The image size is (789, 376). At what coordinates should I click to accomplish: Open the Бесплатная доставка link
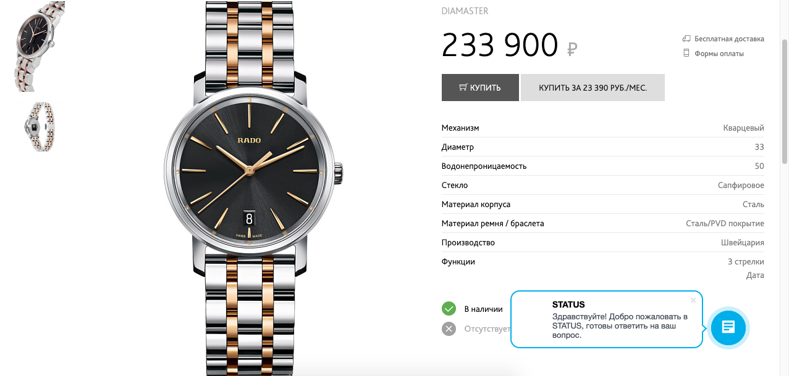(x=729, y=39)
